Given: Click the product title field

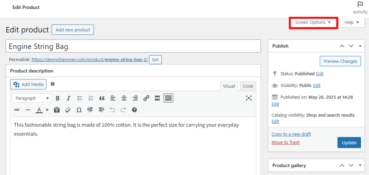Looking at the screenshot, I should 133,46.
